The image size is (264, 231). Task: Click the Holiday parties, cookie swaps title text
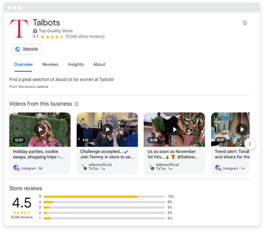38,154
